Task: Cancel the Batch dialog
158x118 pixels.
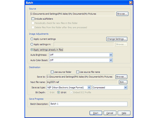Action: click(x=110, y=113)
